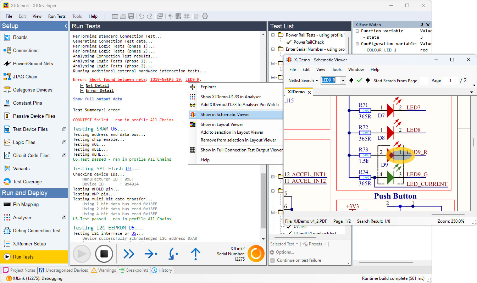Click the Step Over arrow icon
Viewport: 477px width, 283px height.
click(x=151, y=254)
